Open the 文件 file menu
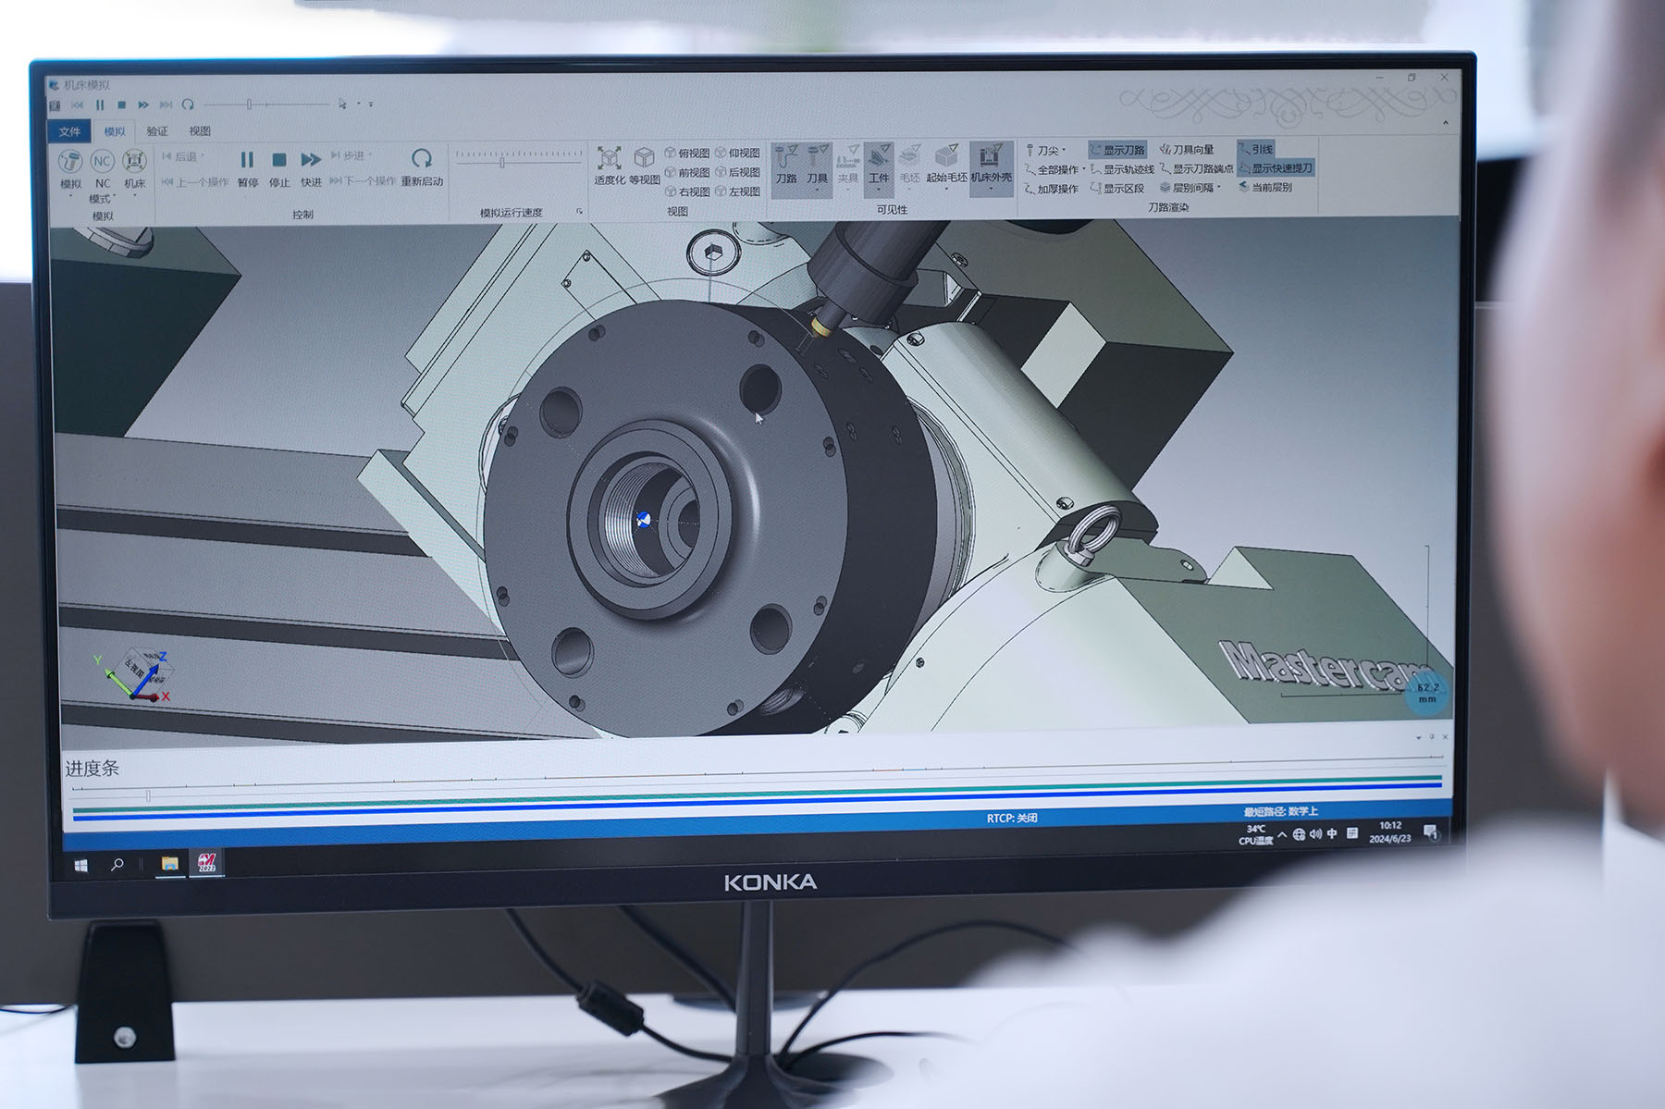The width and height of the screenshot is (1665, 1109). click(70, 131)
